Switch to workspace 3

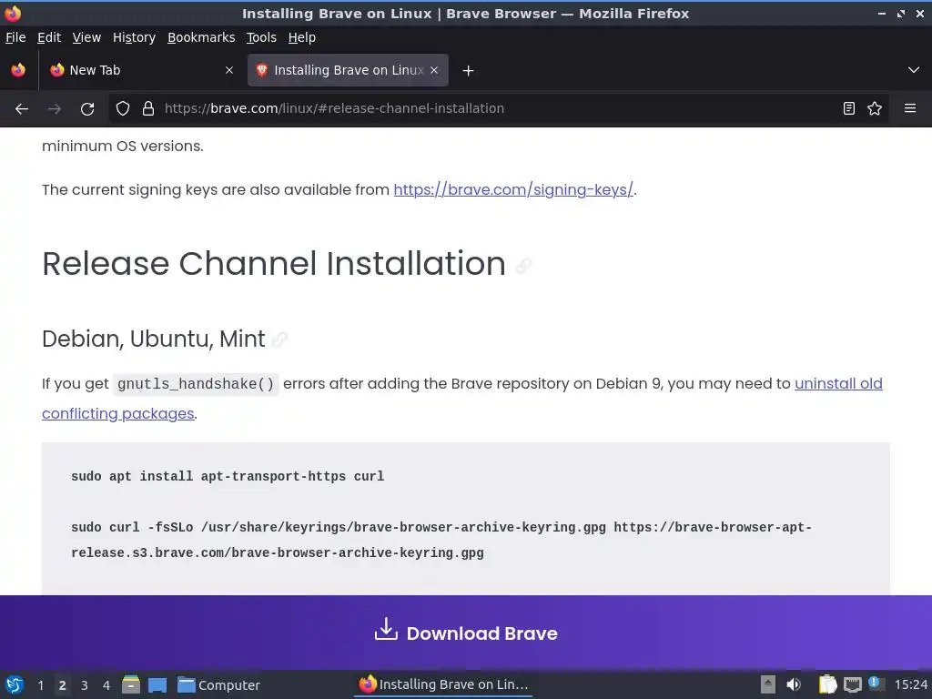[x=85, y=685]
